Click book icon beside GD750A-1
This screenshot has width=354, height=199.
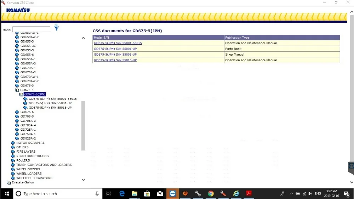coord(17,134)
